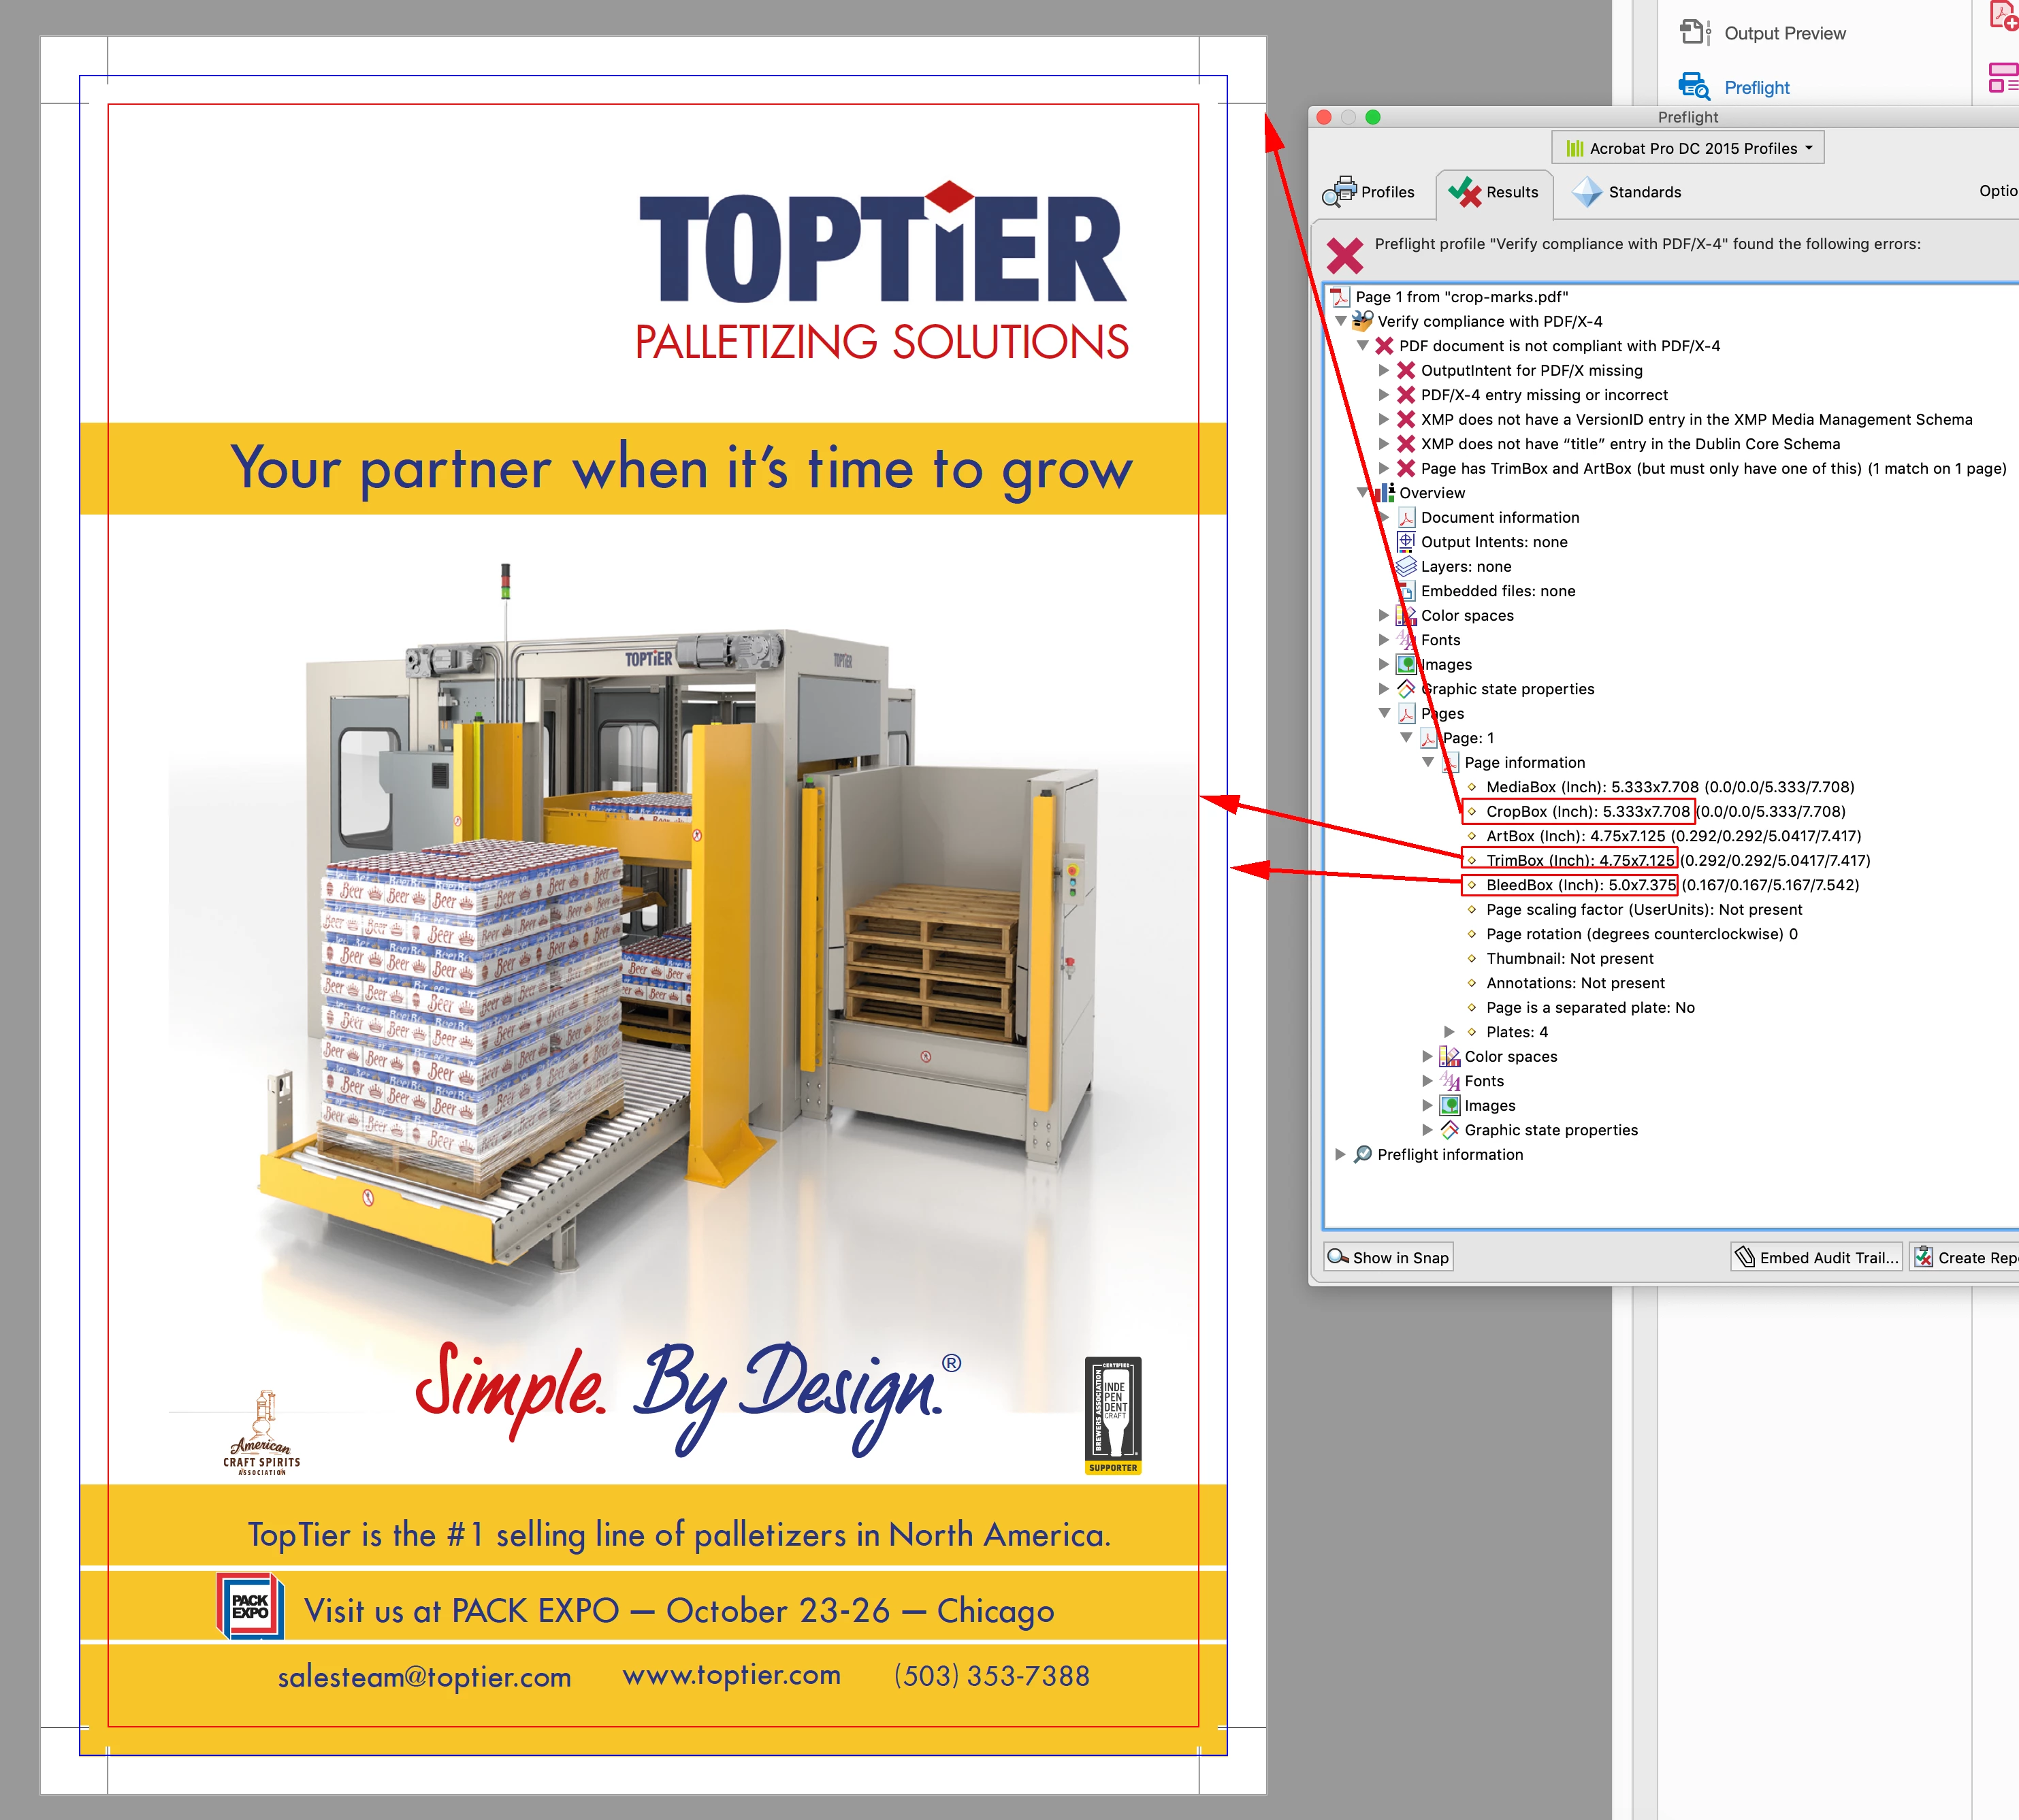The height and width of the screenshot is (1820, 2019).
Task: Click the Layers overview icon
Action: (x=1406, y=566)
